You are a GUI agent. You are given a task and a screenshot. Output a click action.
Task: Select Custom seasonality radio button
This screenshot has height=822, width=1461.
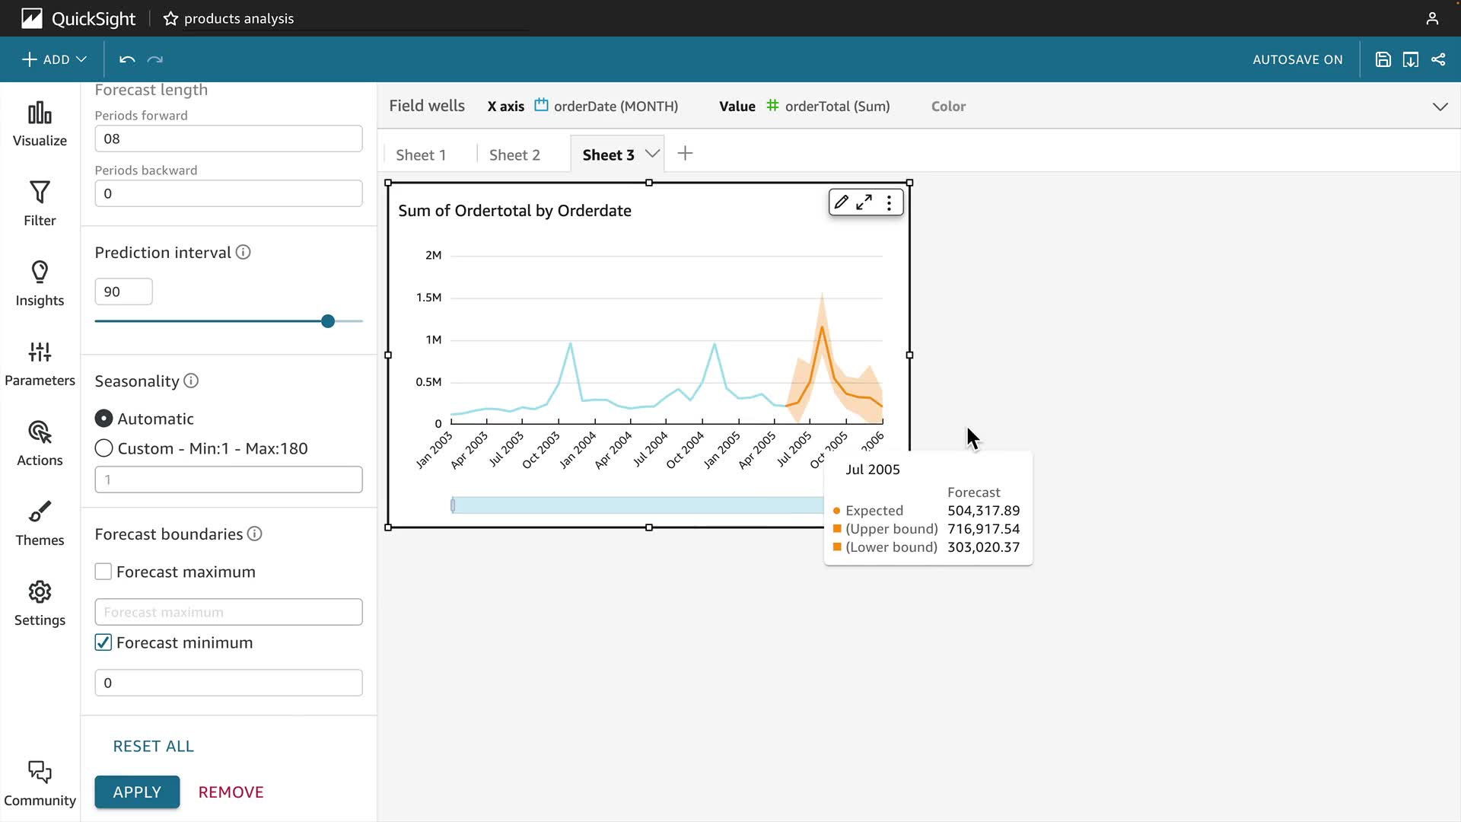(104, 448)
